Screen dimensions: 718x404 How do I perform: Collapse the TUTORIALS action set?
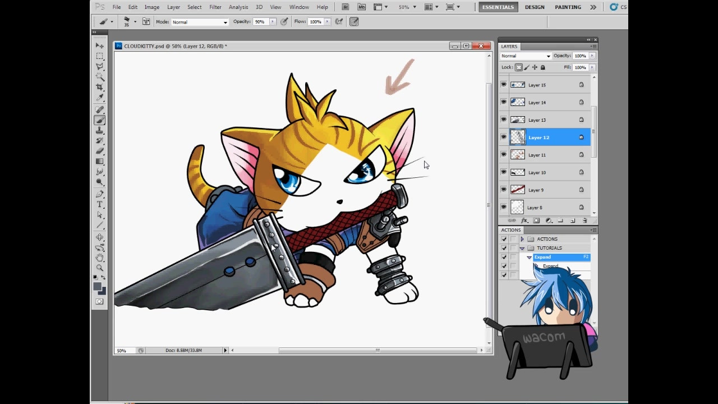(522, 248)
